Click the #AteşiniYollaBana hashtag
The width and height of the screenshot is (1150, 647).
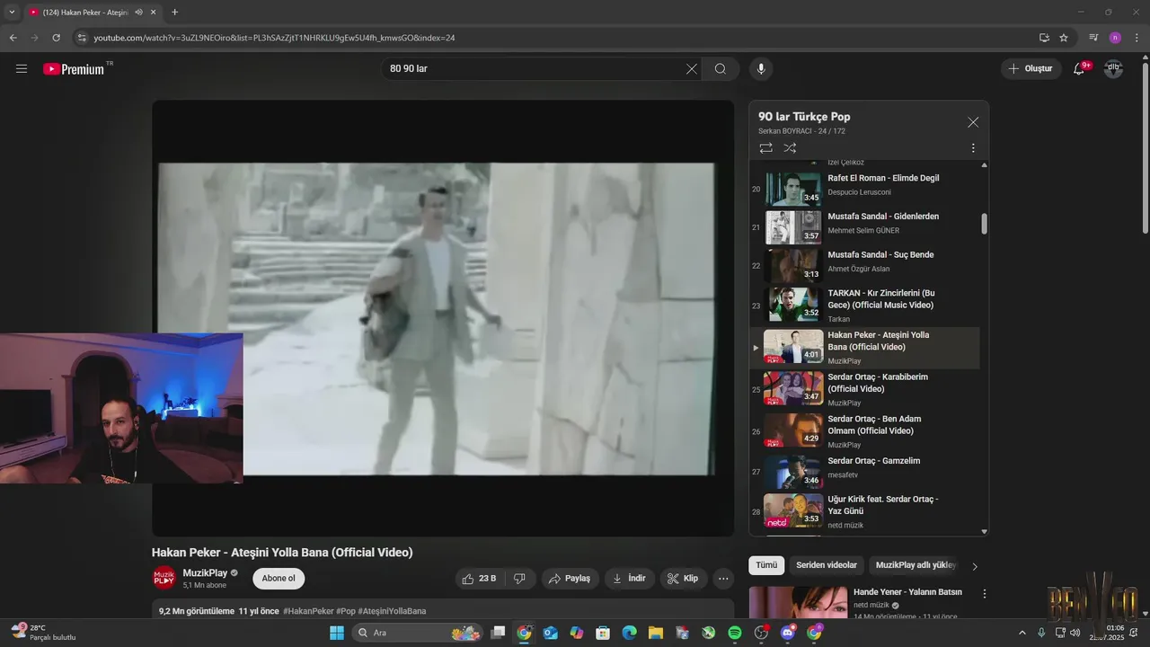[392, 611]
